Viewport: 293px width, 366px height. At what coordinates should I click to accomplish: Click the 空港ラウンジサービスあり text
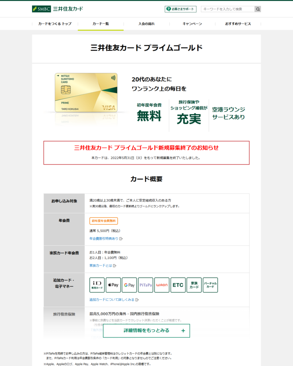[x=229, y=113]
